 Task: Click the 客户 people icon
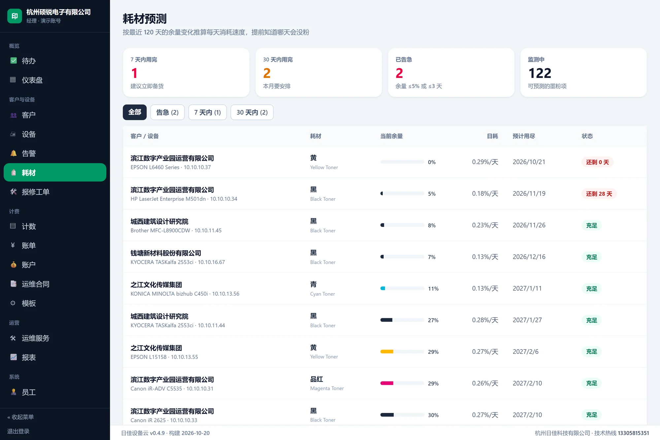(x=14, y=115)
